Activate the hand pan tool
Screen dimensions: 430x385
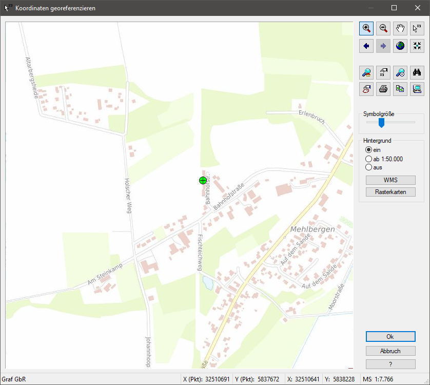400,28
